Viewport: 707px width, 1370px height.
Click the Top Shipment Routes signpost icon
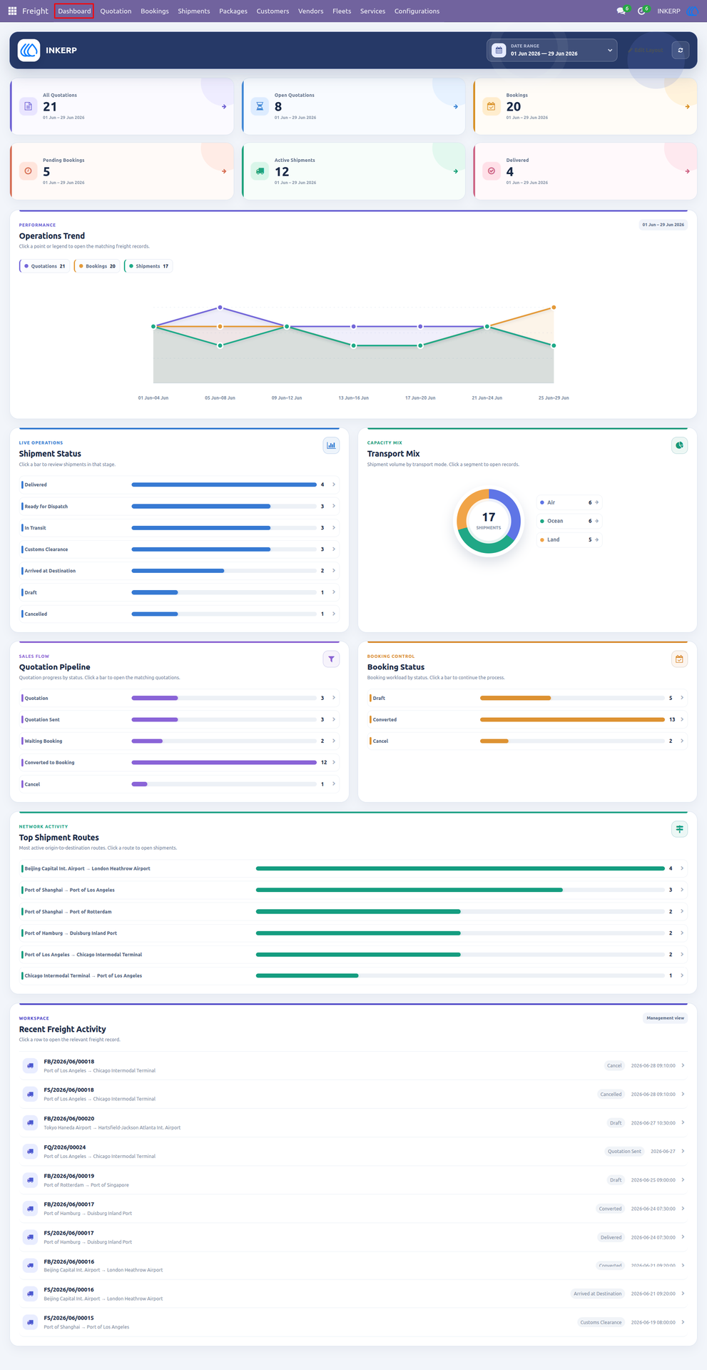(x=679, y=828)
